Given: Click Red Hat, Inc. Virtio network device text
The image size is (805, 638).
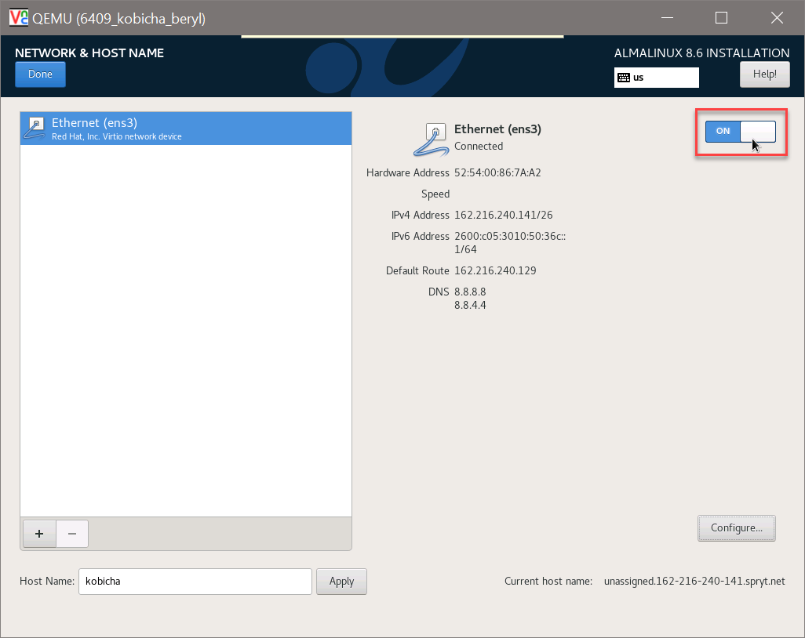Looking at the screenshot, I should (117, 137).
